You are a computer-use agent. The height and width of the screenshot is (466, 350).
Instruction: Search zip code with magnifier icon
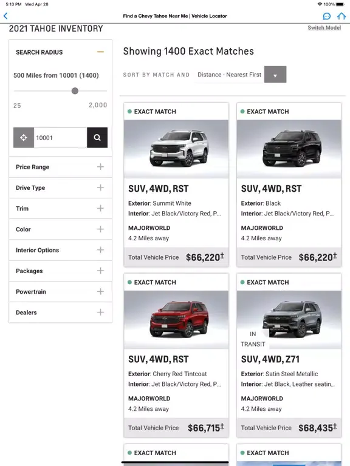(97, 138)
